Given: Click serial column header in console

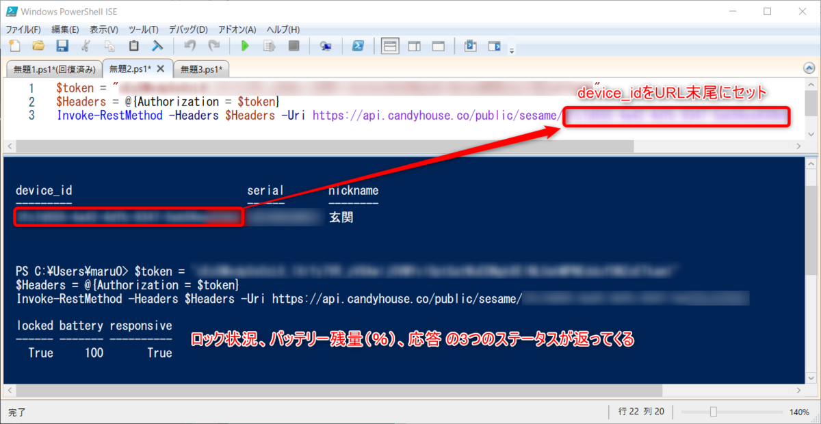Looking at the screenshot, I should 265,191.
